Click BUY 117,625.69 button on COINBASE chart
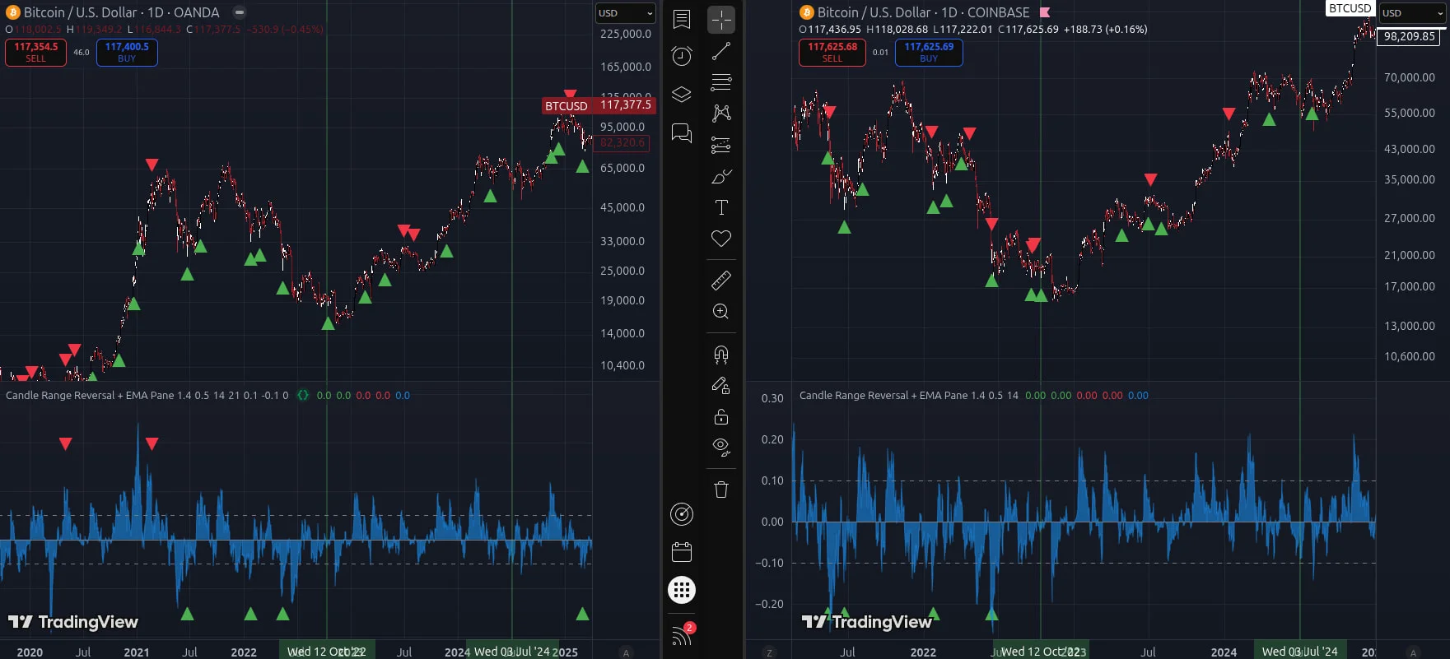This screenshot has width=1450, height=659. click(x=929, y=52)
